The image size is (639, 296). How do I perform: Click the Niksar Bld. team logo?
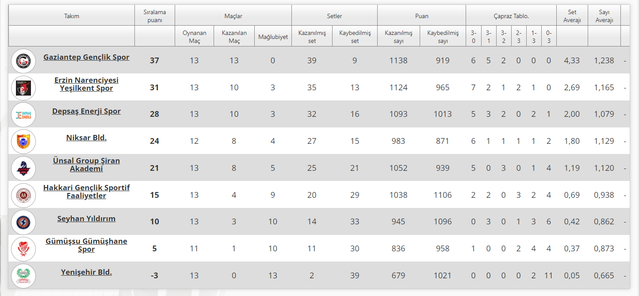23,142
